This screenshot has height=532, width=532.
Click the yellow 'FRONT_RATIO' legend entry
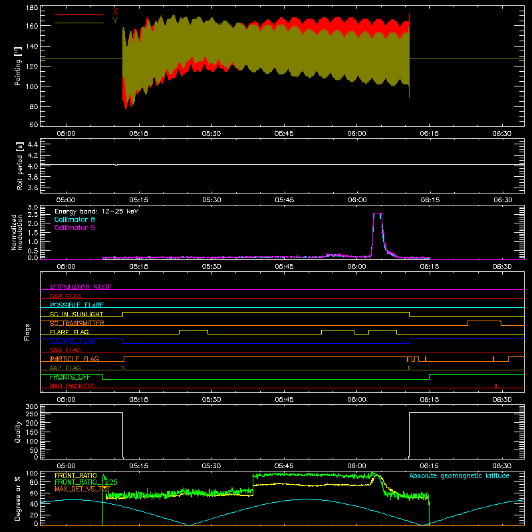pyautogui.click(x=76, y=475)
